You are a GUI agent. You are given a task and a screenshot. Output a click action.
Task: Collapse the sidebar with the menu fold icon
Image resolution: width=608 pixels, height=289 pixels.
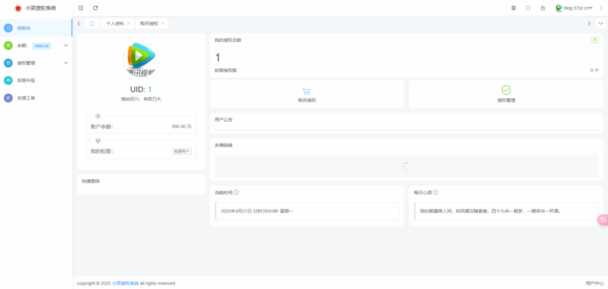[81, 8]
